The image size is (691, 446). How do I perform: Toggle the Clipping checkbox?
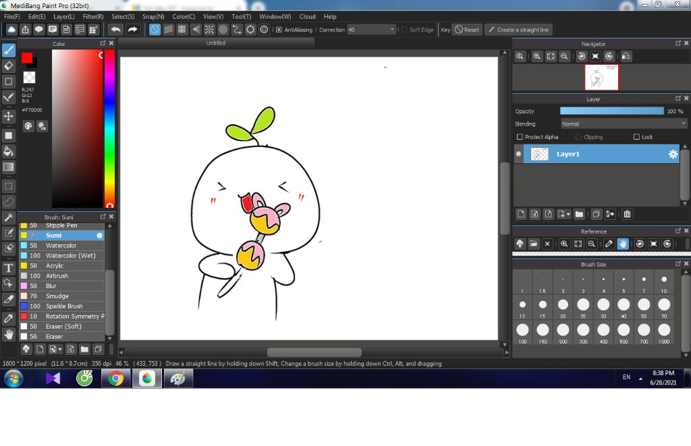tap(578, 137)
